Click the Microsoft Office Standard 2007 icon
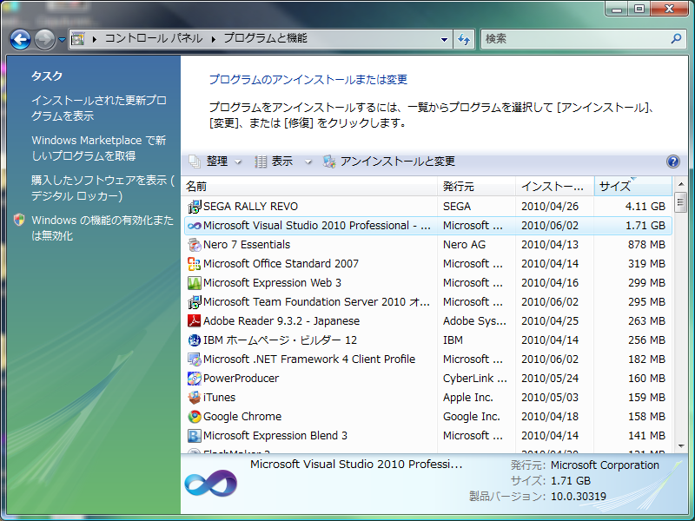This screenshot has width=695, height=521. point(194,264)
